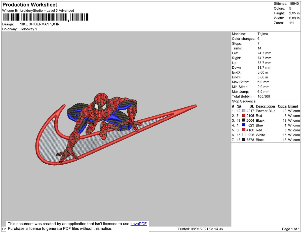Click the Machine Tajima value
The width and height of the screenshot is (302, 233).
click(263, 34)
